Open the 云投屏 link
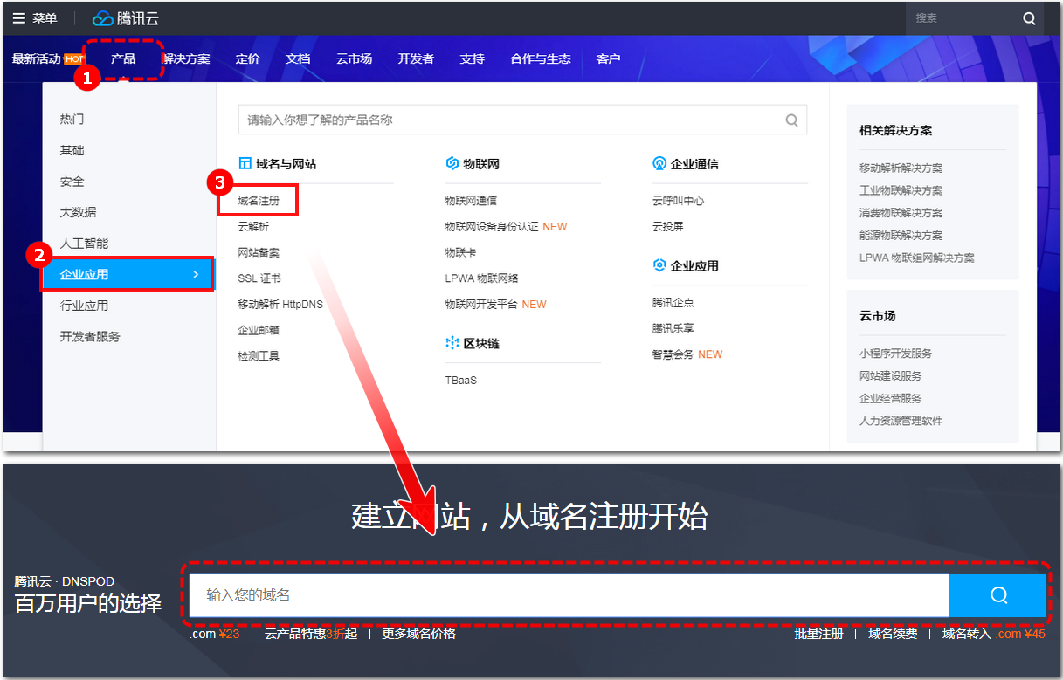This screenshot has width=1063, height=680. (667, 226)
